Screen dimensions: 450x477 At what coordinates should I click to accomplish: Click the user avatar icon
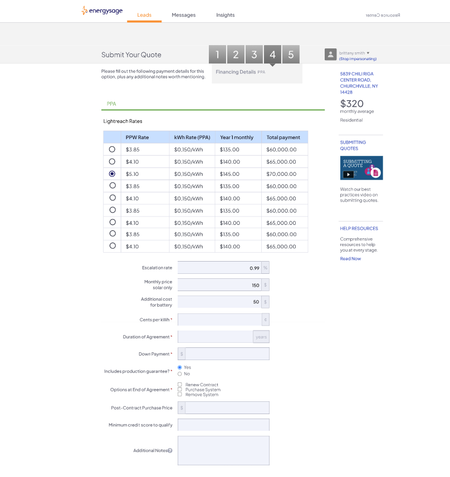tap(330, 54)
